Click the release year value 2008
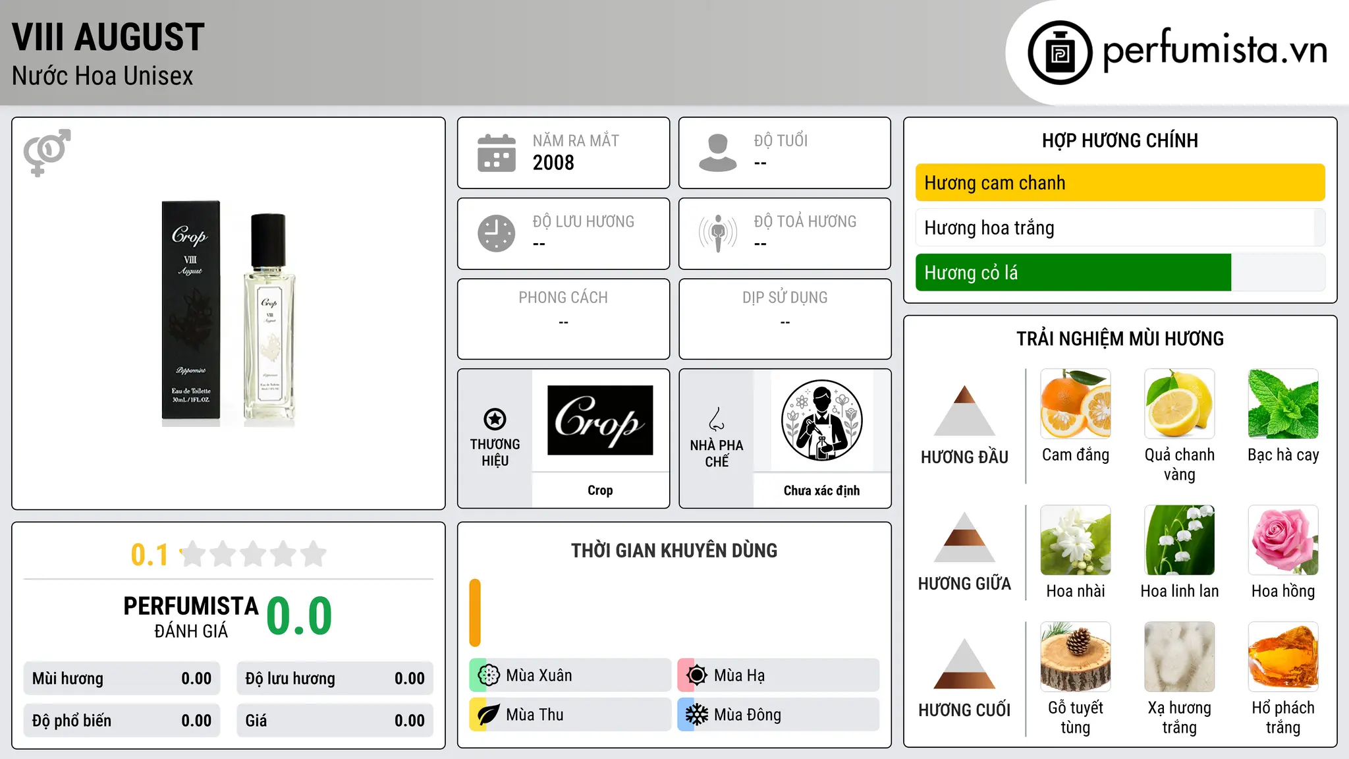Viewport: 1349px width, 759px height. (x=553, y=163)
